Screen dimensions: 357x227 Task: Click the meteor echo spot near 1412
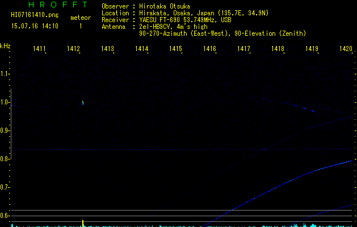(x=83, y=102)
